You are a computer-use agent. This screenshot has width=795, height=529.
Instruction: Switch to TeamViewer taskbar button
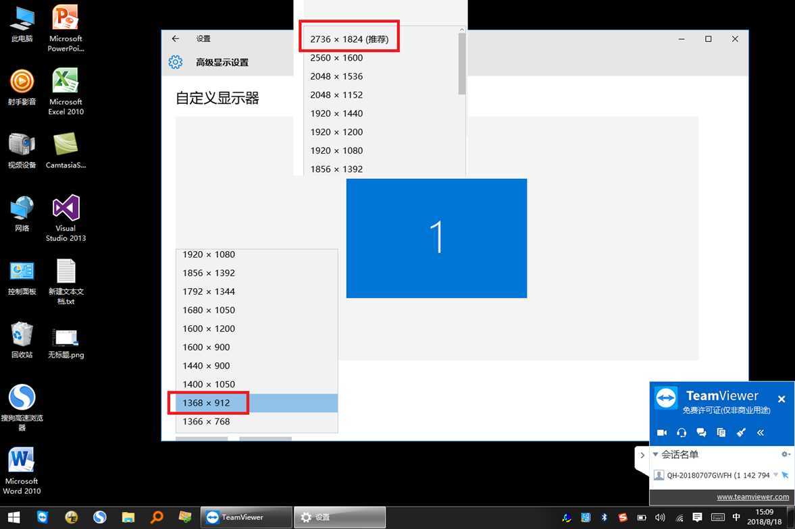[247, 518]
